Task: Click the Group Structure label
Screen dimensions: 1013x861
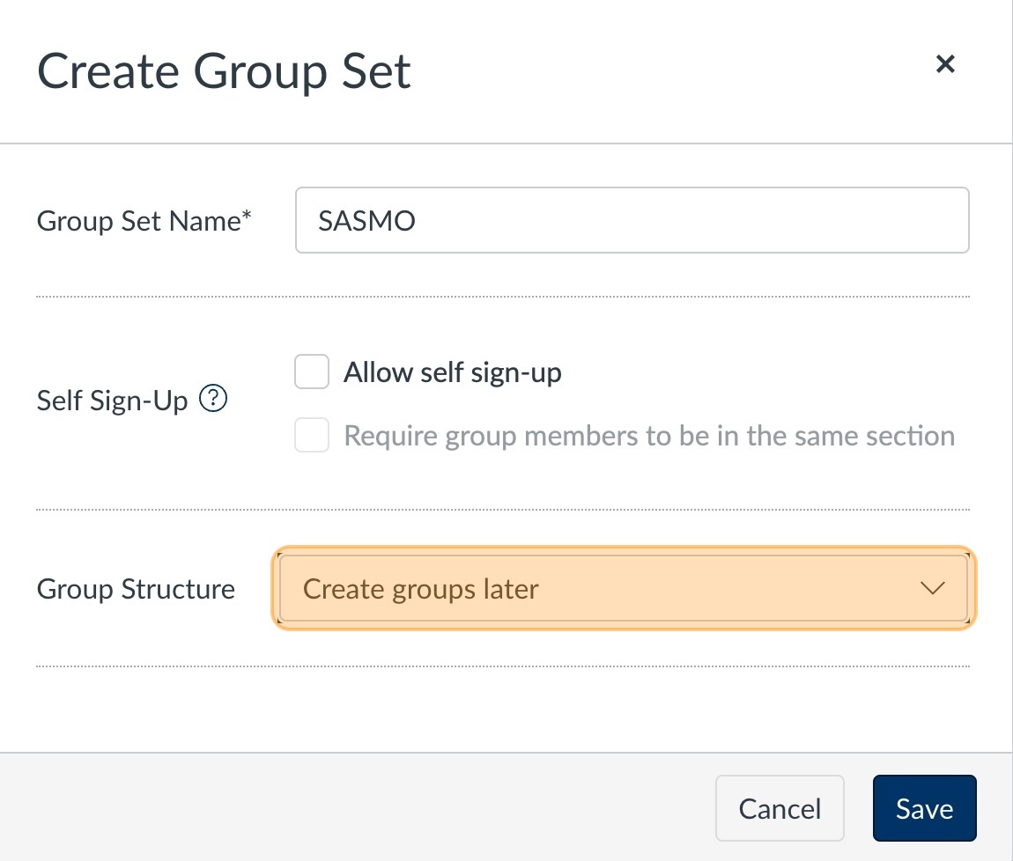Action: [136, 588]
